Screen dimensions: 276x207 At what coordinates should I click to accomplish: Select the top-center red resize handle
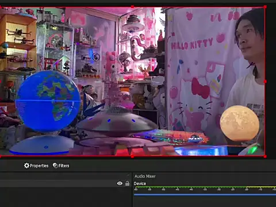pyautogui.click(x=132, y=7)
